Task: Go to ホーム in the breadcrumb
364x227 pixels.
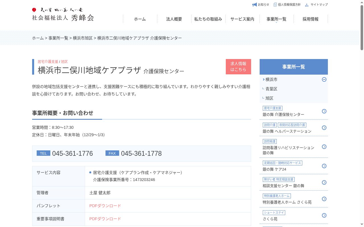Action: click(x=38, y=38)
